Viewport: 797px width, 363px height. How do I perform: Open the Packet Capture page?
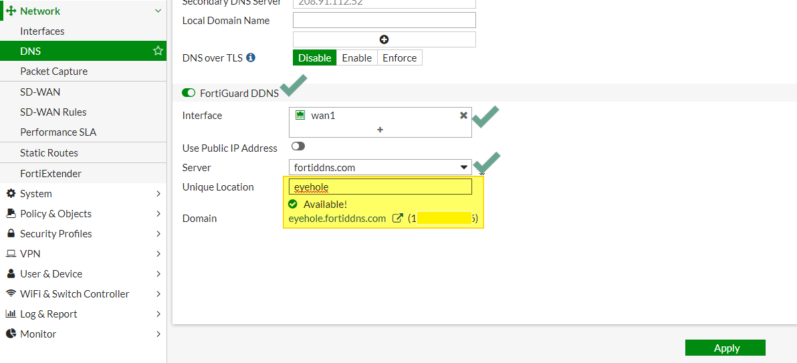84,71
